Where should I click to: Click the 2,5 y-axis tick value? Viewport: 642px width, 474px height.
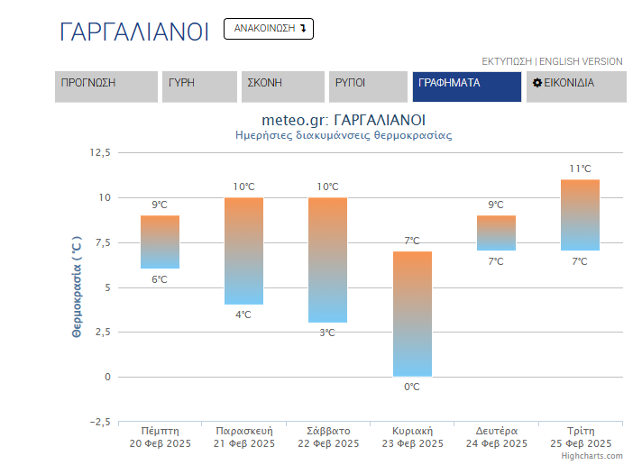(x=103, y=332)
